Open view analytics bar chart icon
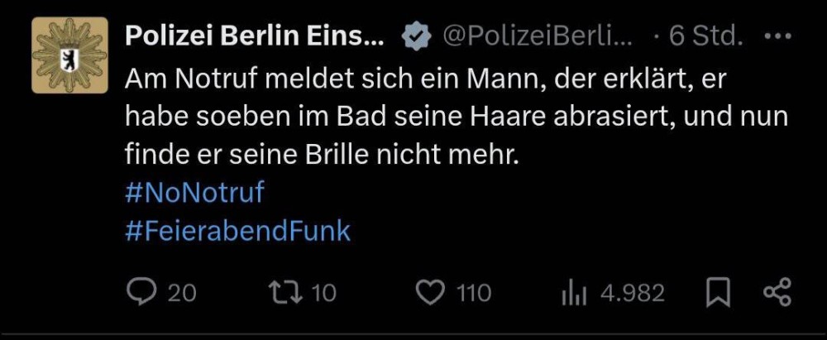The image size is (827, 340). tap(575, 294)
